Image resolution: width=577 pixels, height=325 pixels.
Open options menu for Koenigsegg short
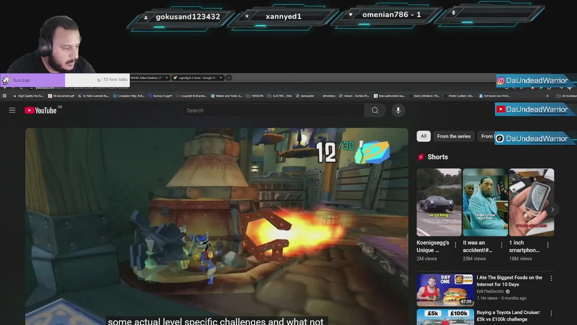(x=455, y=245)
